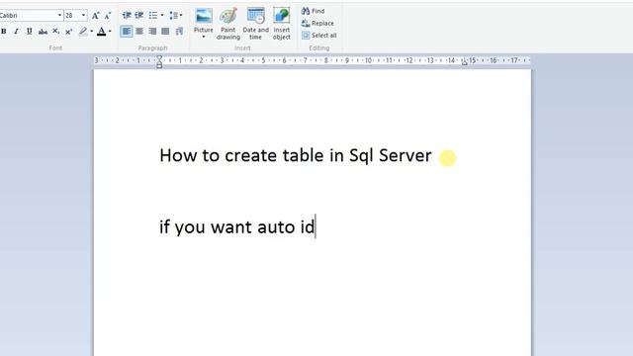Viewport: 633px width, 356px height.
Task: Click the right indent ruler marker
Action: 464,62
